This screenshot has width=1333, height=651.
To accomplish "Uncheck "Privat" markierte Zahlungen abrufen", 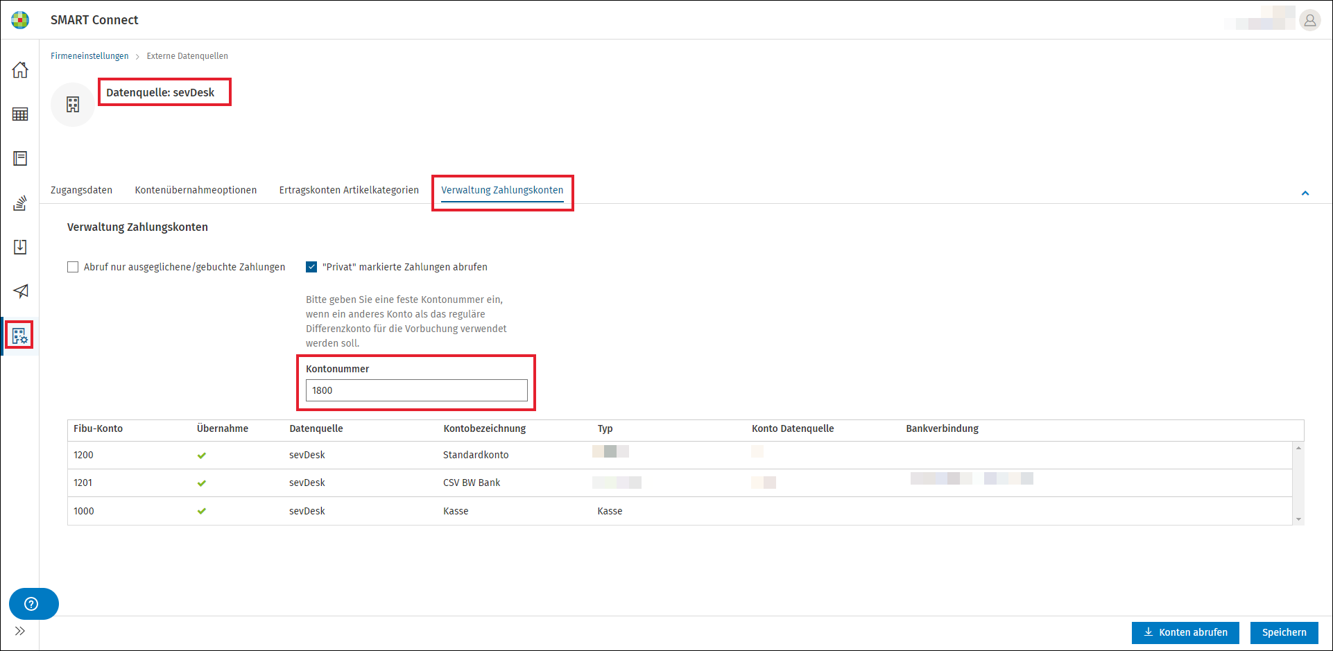I will click(311, 267).
